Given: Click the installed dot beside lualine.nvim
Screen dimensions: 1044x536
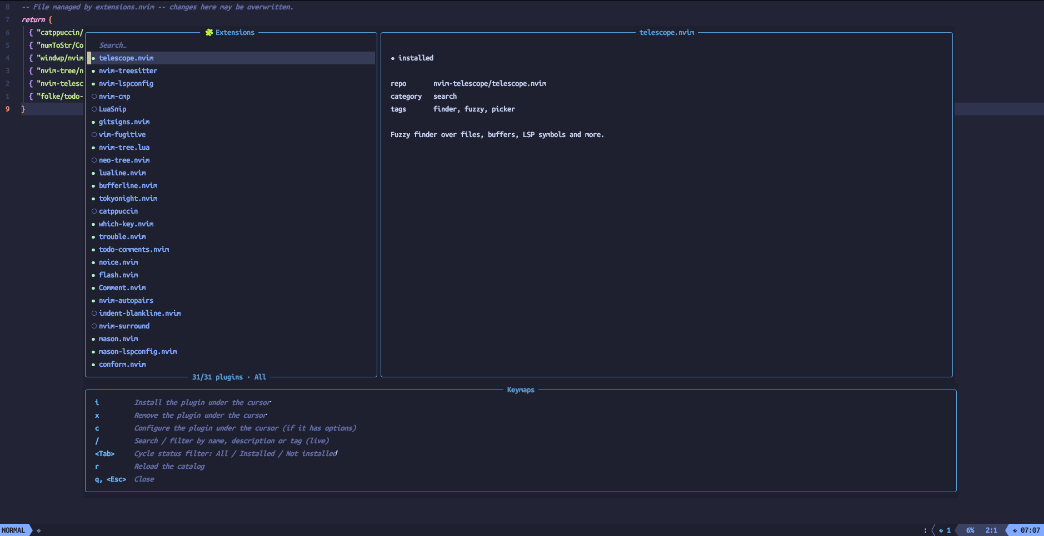Looking at the screenshot, I should pos(93,173).
